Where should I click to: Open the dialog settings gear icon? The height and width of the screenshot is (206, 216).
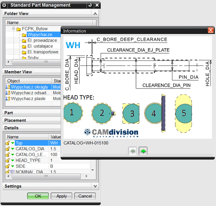coord(4,5)
